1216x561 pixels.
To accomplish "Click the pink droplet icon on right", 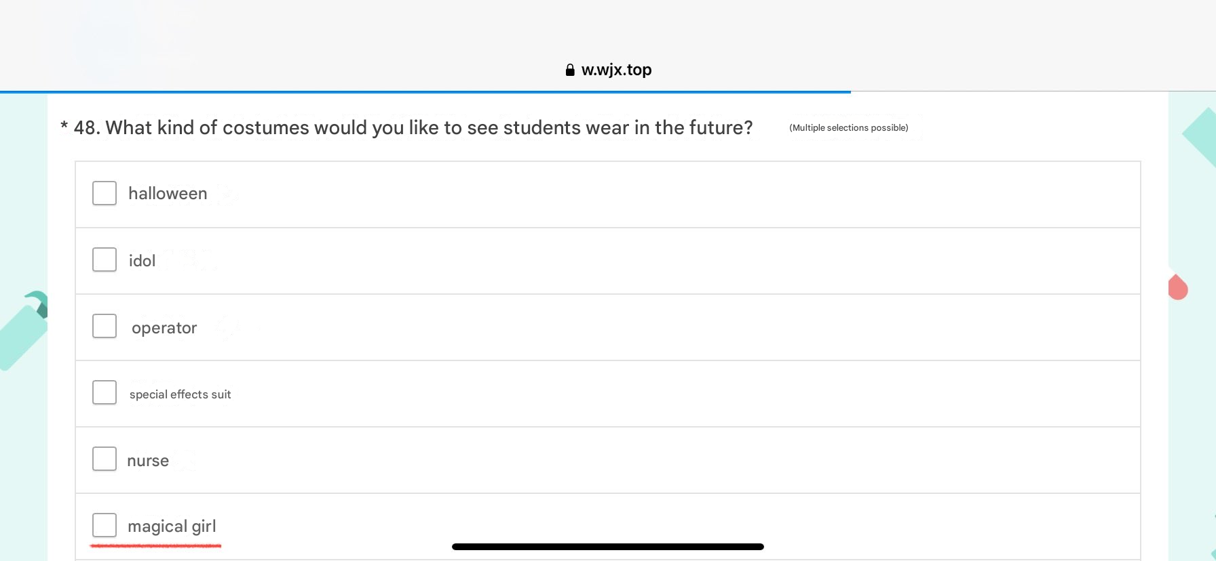I will pyautogui.click(x=1178, y=287).
